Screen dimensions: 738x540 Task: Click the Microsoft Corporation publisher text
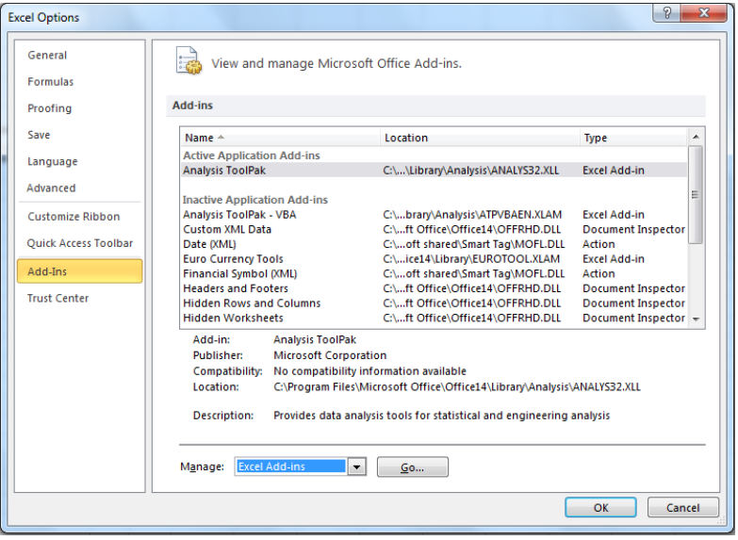point(330,355)
